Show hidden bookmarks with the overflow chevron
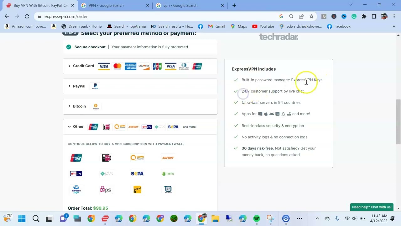Image resolution: width=401 pixels, height=226 pixels. coord(393,26)
